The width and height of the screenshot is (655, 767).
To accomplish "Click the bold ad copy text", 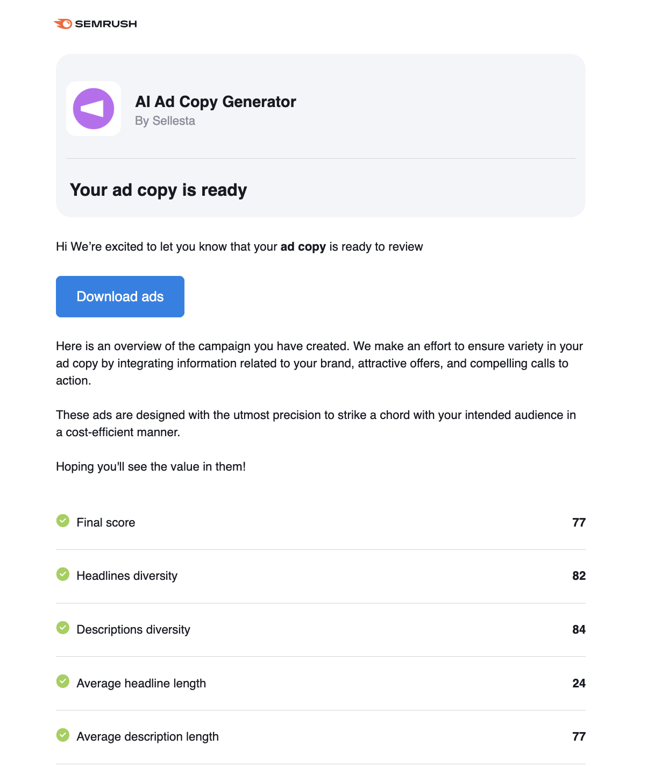I will tap(303, 247).
